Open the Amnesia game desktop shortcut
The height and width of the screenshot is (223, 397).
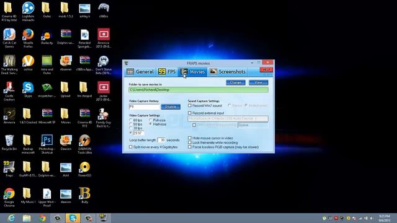coord(9,116)
